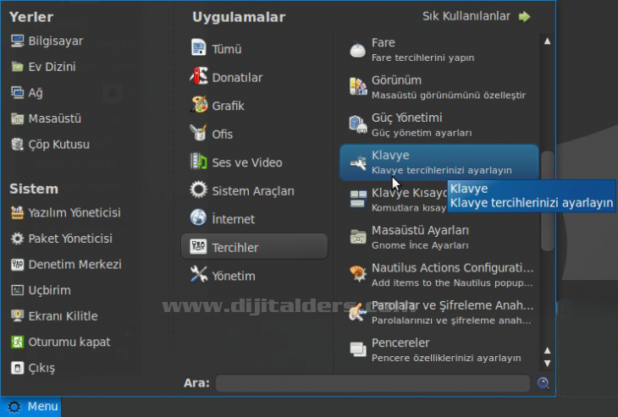Click the Menu button on panel
618x417 pixels.
(30, 406)
